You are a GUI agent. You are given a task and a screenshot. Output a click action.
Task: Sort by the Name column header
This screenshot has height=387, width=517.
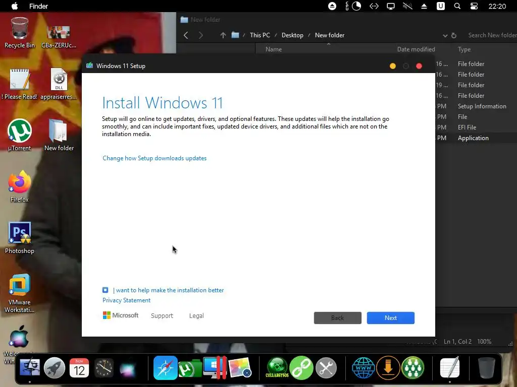coord(274,49)
